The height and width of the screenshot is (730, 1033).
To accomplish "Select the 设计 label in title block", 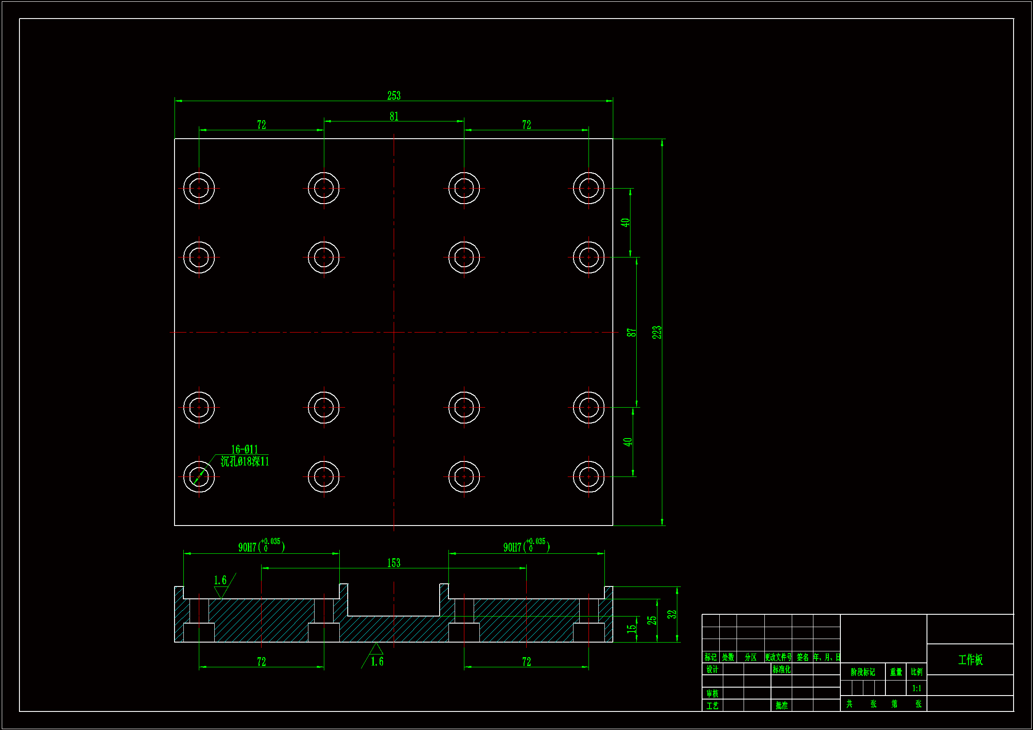I will pyautogui.click(x=712, y=669).
